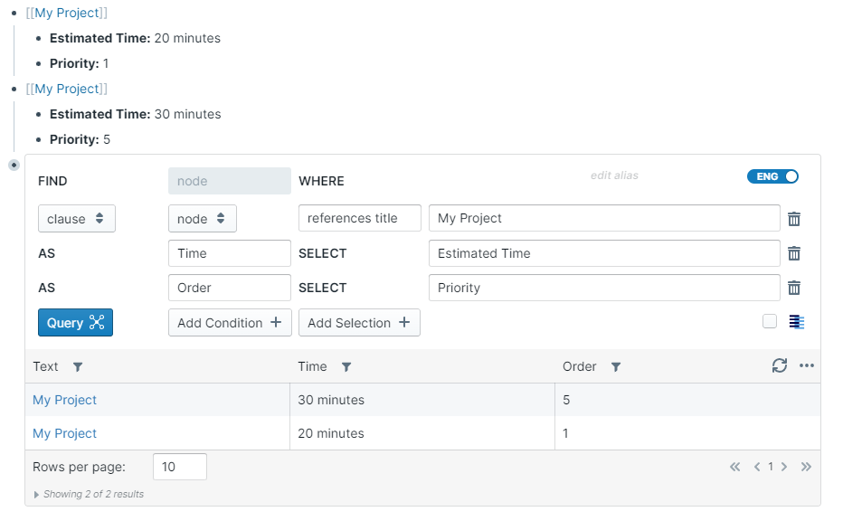Filter the Order column
Image resolution: width=843 pixels, height=521 pixels.
[616, 367]
